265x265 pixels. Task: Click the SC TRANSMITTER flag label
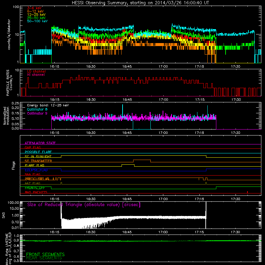(x=38, y=161)
